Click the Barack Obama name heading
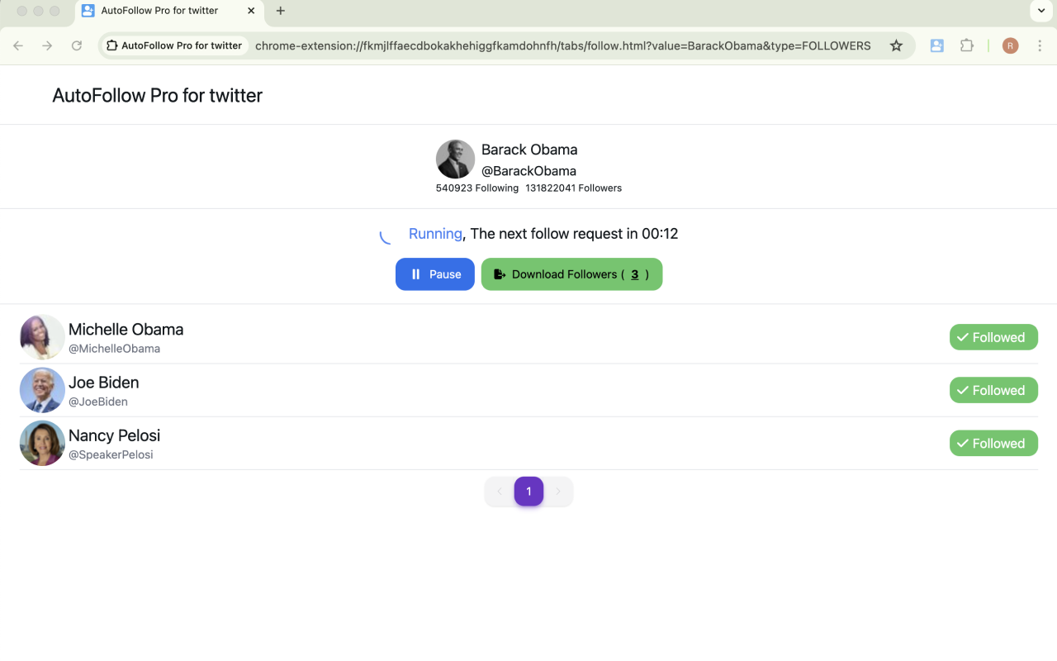The image size is (1057, 661). tap(529, 150)
